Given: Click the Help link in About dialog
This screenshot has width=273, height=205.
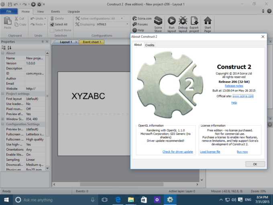Looking at the screenshot, I should click(234, 102).
